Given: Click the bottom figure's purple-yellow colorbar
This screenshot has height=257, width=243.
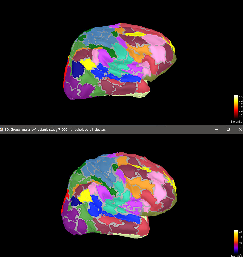Looking at the screenshot, I should [236, 241].
